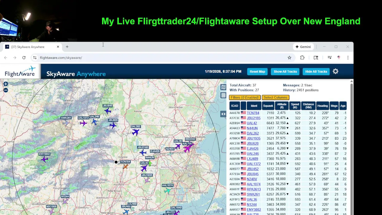Screen dimensions: 382x215
Task: Open media control icon in Chrome toolbar
Action: [329, 58]
